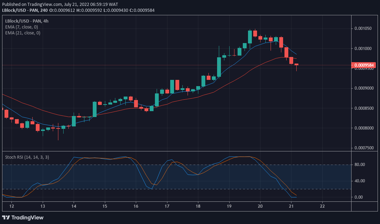Click the TradingView brand text

click(x=27, y=217)
